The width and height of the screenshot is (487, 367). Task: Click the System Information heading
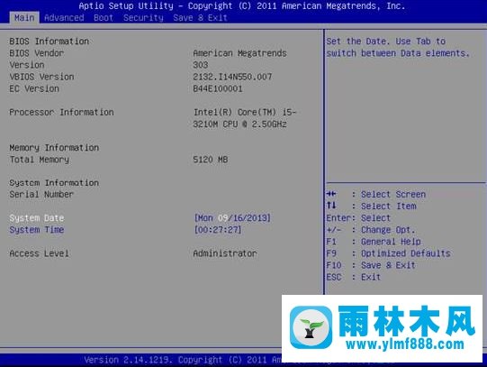point(54,183)
